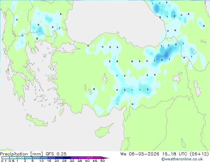Click the legend scale label "15"
The width and height of the screenshot is (210, 162).
[x=49, y=161]
